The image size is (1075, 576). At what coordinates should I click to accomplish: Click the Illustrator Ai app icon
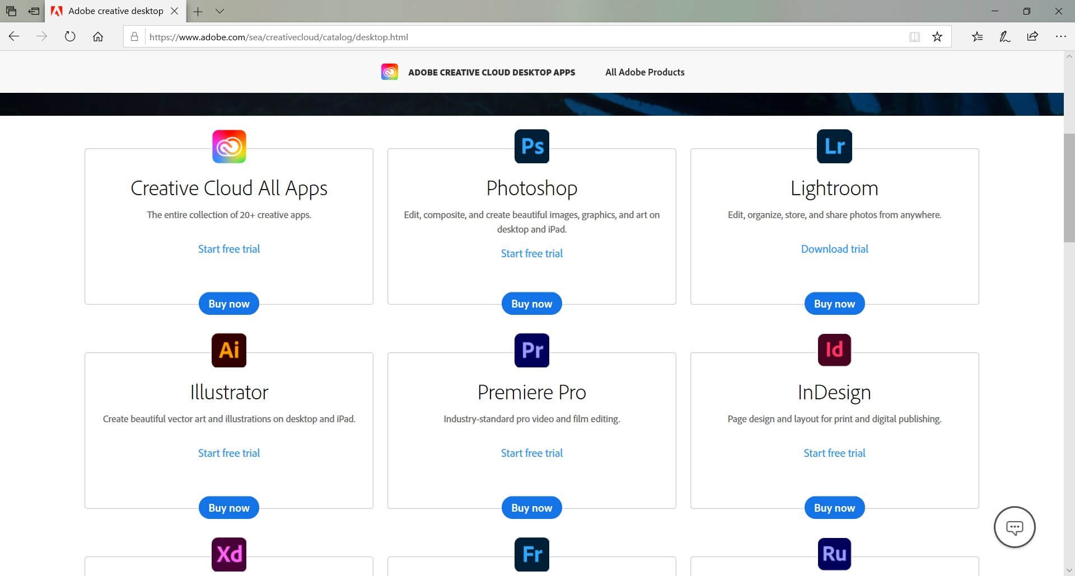point(229,351)
